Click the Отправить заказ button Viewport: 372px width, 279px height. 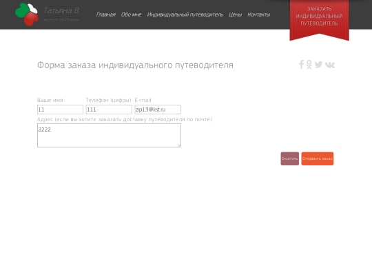point(318,158)
